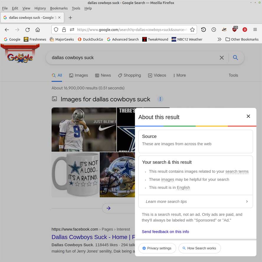Close the dallas cowboys suck tab
This screenshot has height=262, width=262.
[x=59, y=17]
